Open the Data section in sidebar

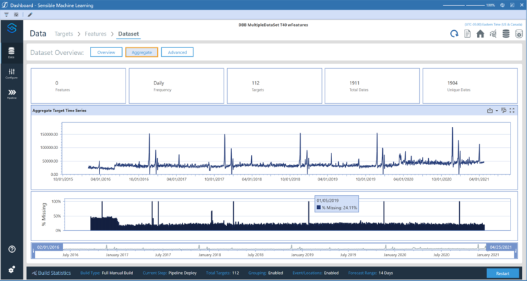(x=12, y=52)
